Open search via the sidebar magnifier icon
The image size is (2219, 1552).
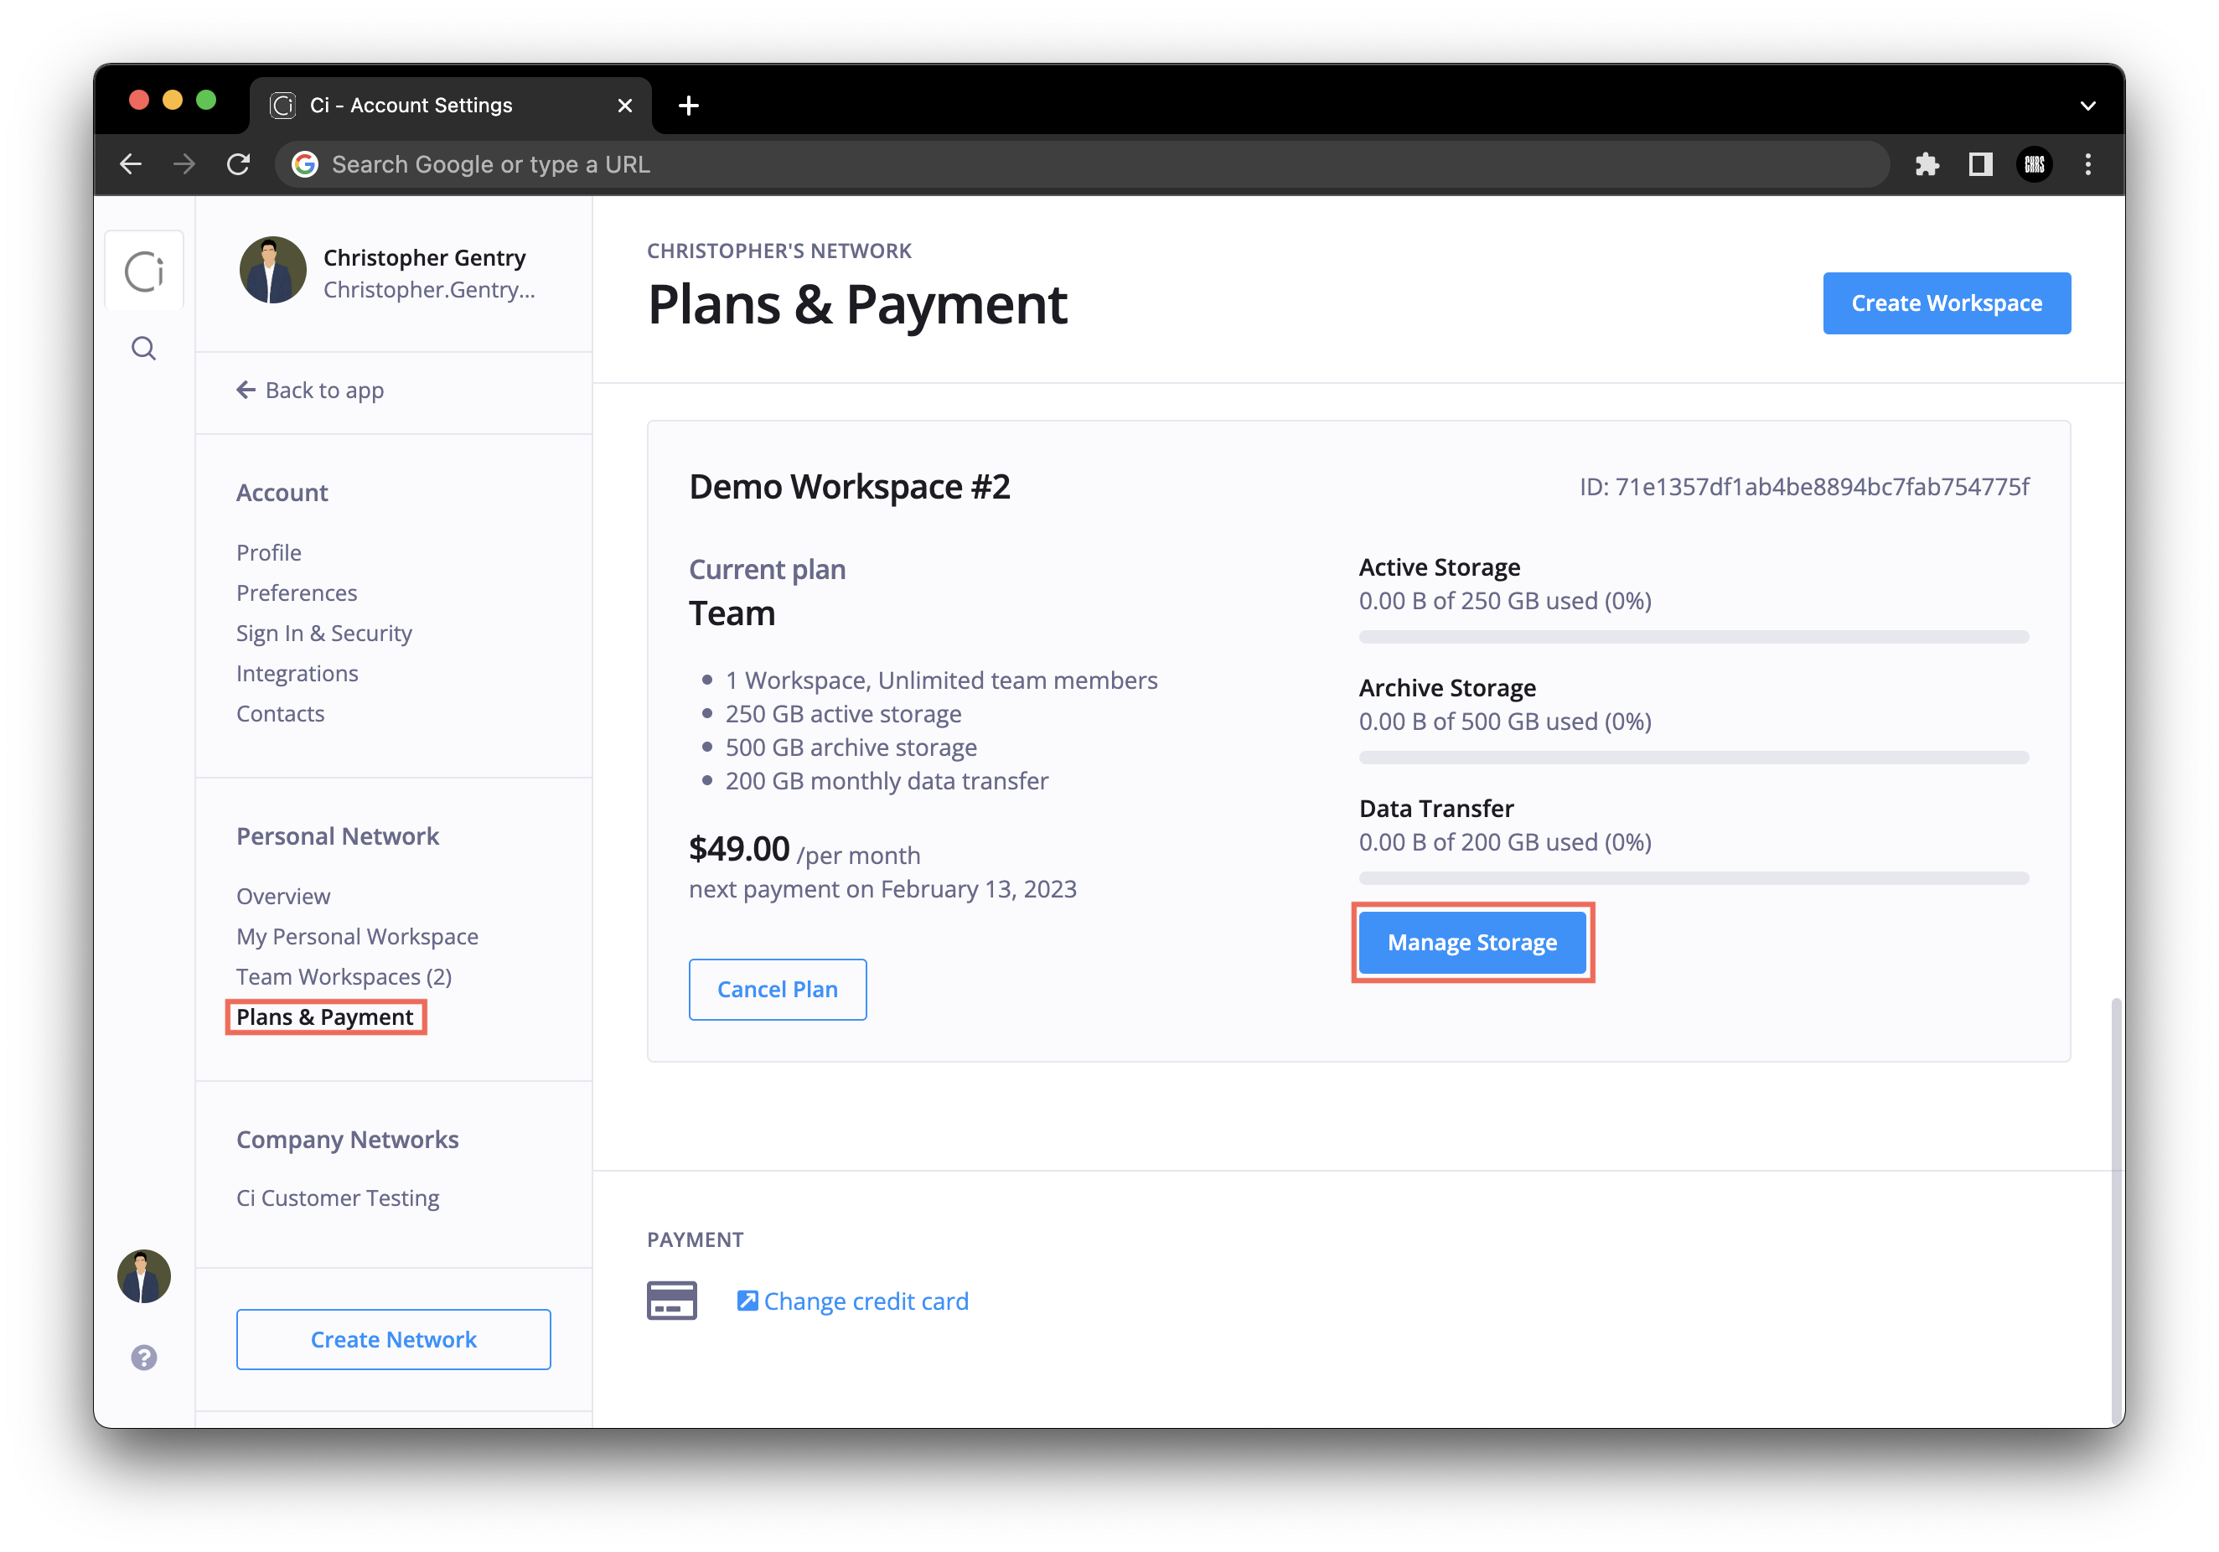(x=144, y=348)
